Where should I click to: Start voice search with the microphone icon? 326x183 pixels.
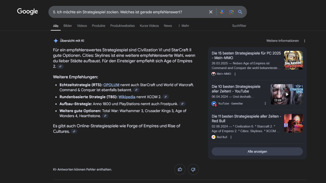222,12
